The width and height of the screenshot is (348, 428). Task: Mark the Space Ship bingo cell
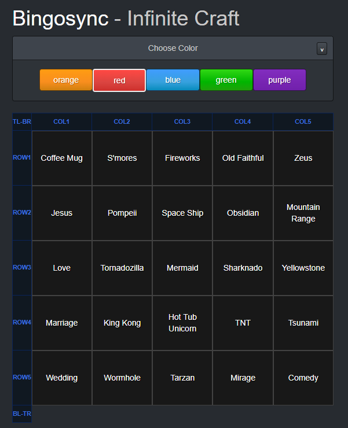point(182,213)
